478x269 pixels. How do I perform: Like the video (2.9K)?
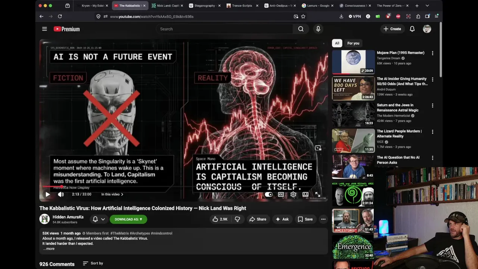pos(220,219)
